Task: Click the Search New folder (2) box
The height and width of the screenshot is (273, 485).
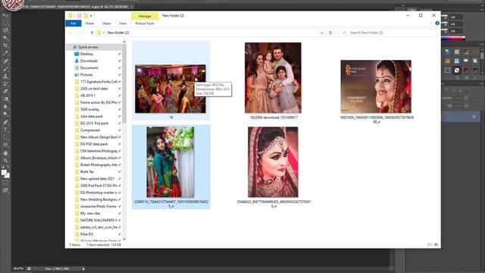Action: coord(387,33)
